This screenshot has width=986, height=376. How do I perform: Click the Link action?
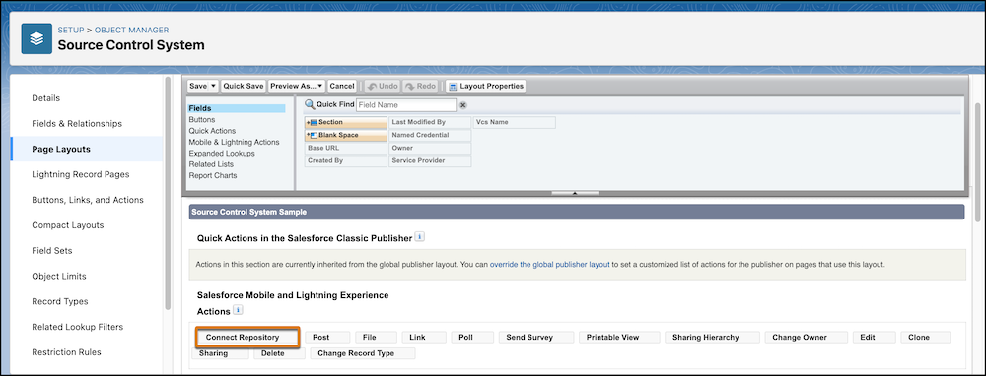424,337
